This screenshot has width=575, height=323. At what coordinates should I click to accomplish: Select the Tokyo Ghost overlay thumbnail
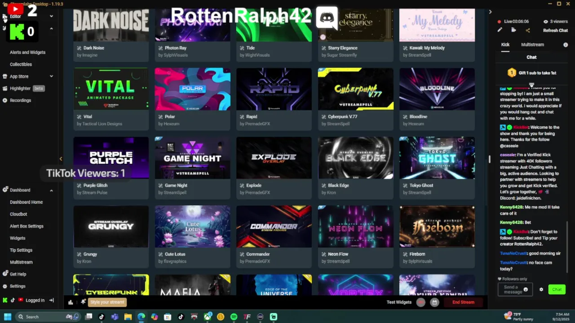(x=437, y=158)
